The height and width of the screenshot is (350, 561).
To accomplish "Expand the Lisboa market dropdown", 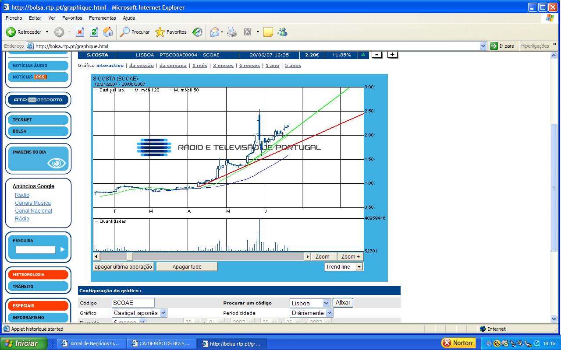I will (326, 303).
